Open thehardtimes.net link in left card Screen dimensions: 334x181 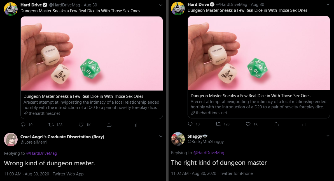coord(44,113)
